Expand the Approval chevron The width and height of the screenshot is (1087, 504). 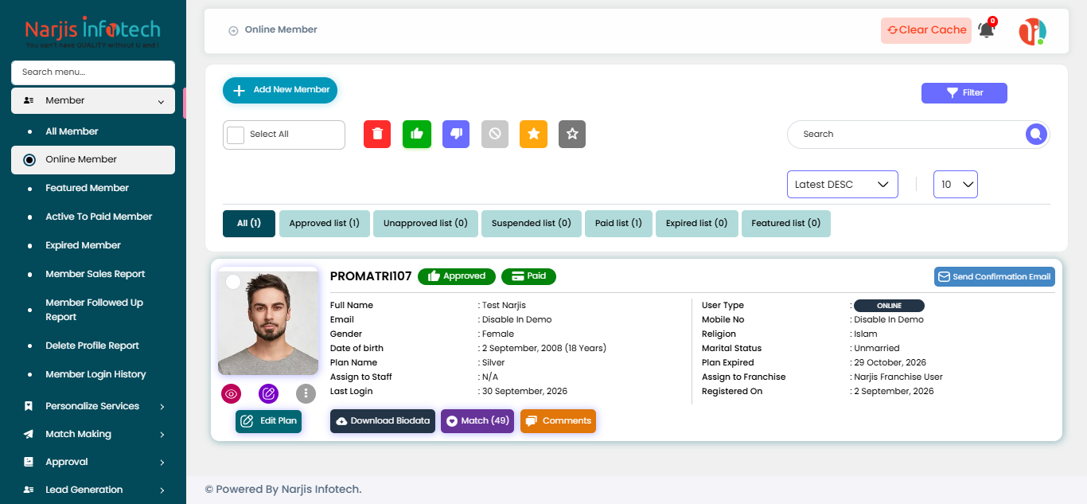pos(162,463)
